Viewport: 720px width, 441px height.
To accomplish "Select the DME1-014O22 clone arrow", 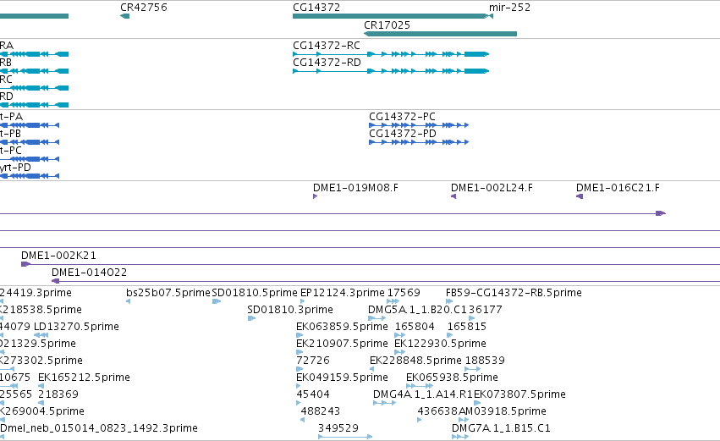I will tap(56, 281).
